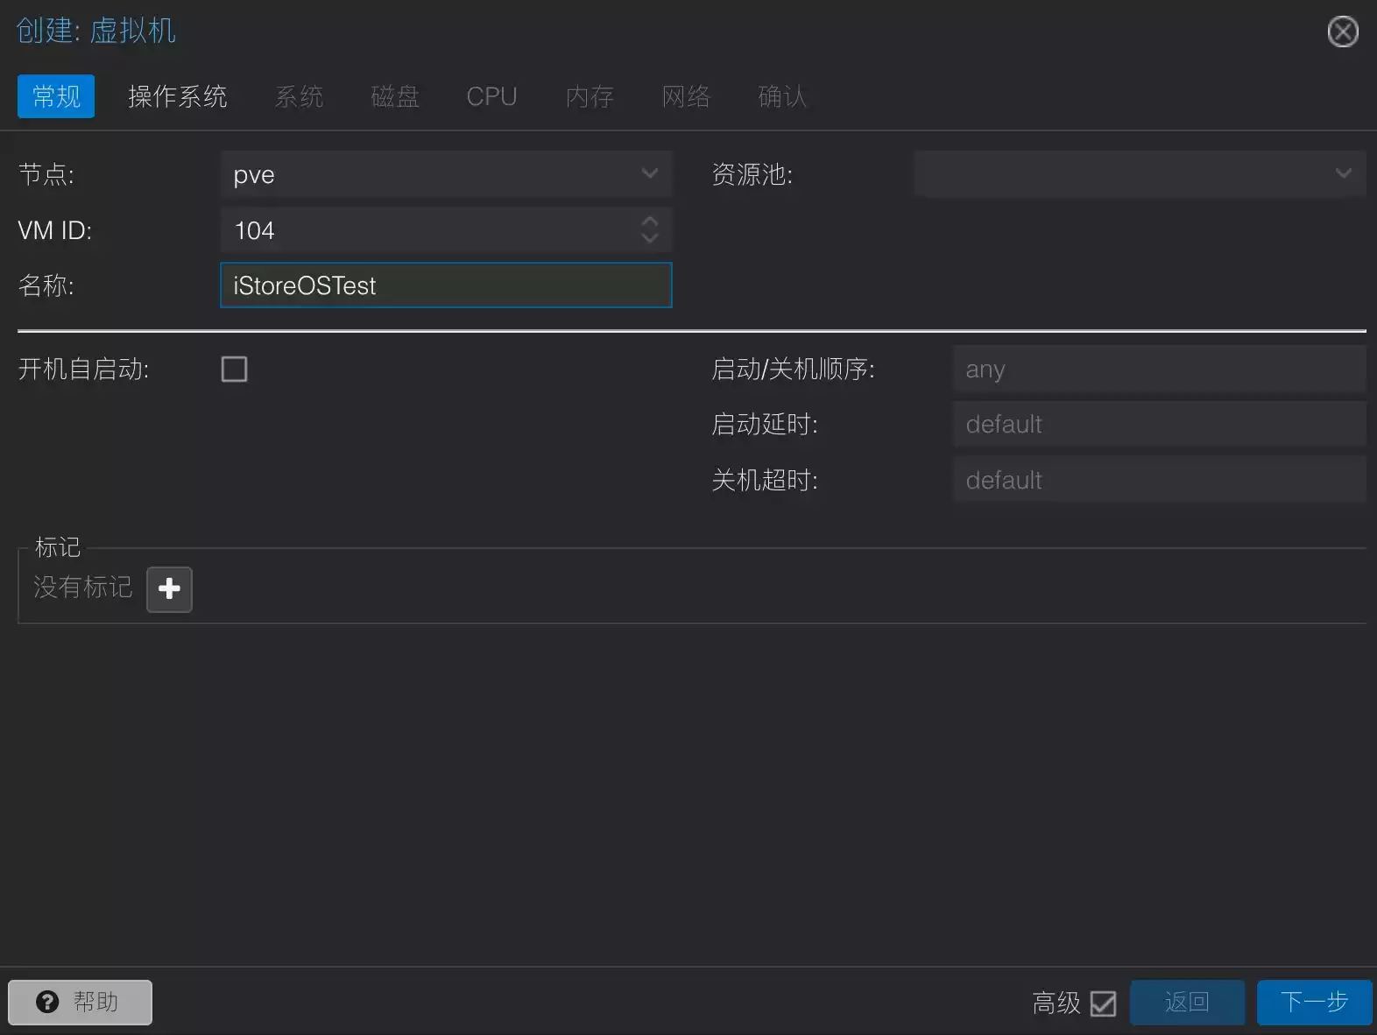The width and height of the screenshot is (1377, 1035).
Task: Open the CPU tab
Action: (x=491, y=96)
